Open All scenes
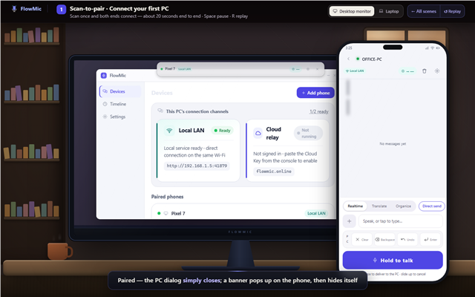Image resolution: width=475 pixels, height=297 pixels. 424,11
